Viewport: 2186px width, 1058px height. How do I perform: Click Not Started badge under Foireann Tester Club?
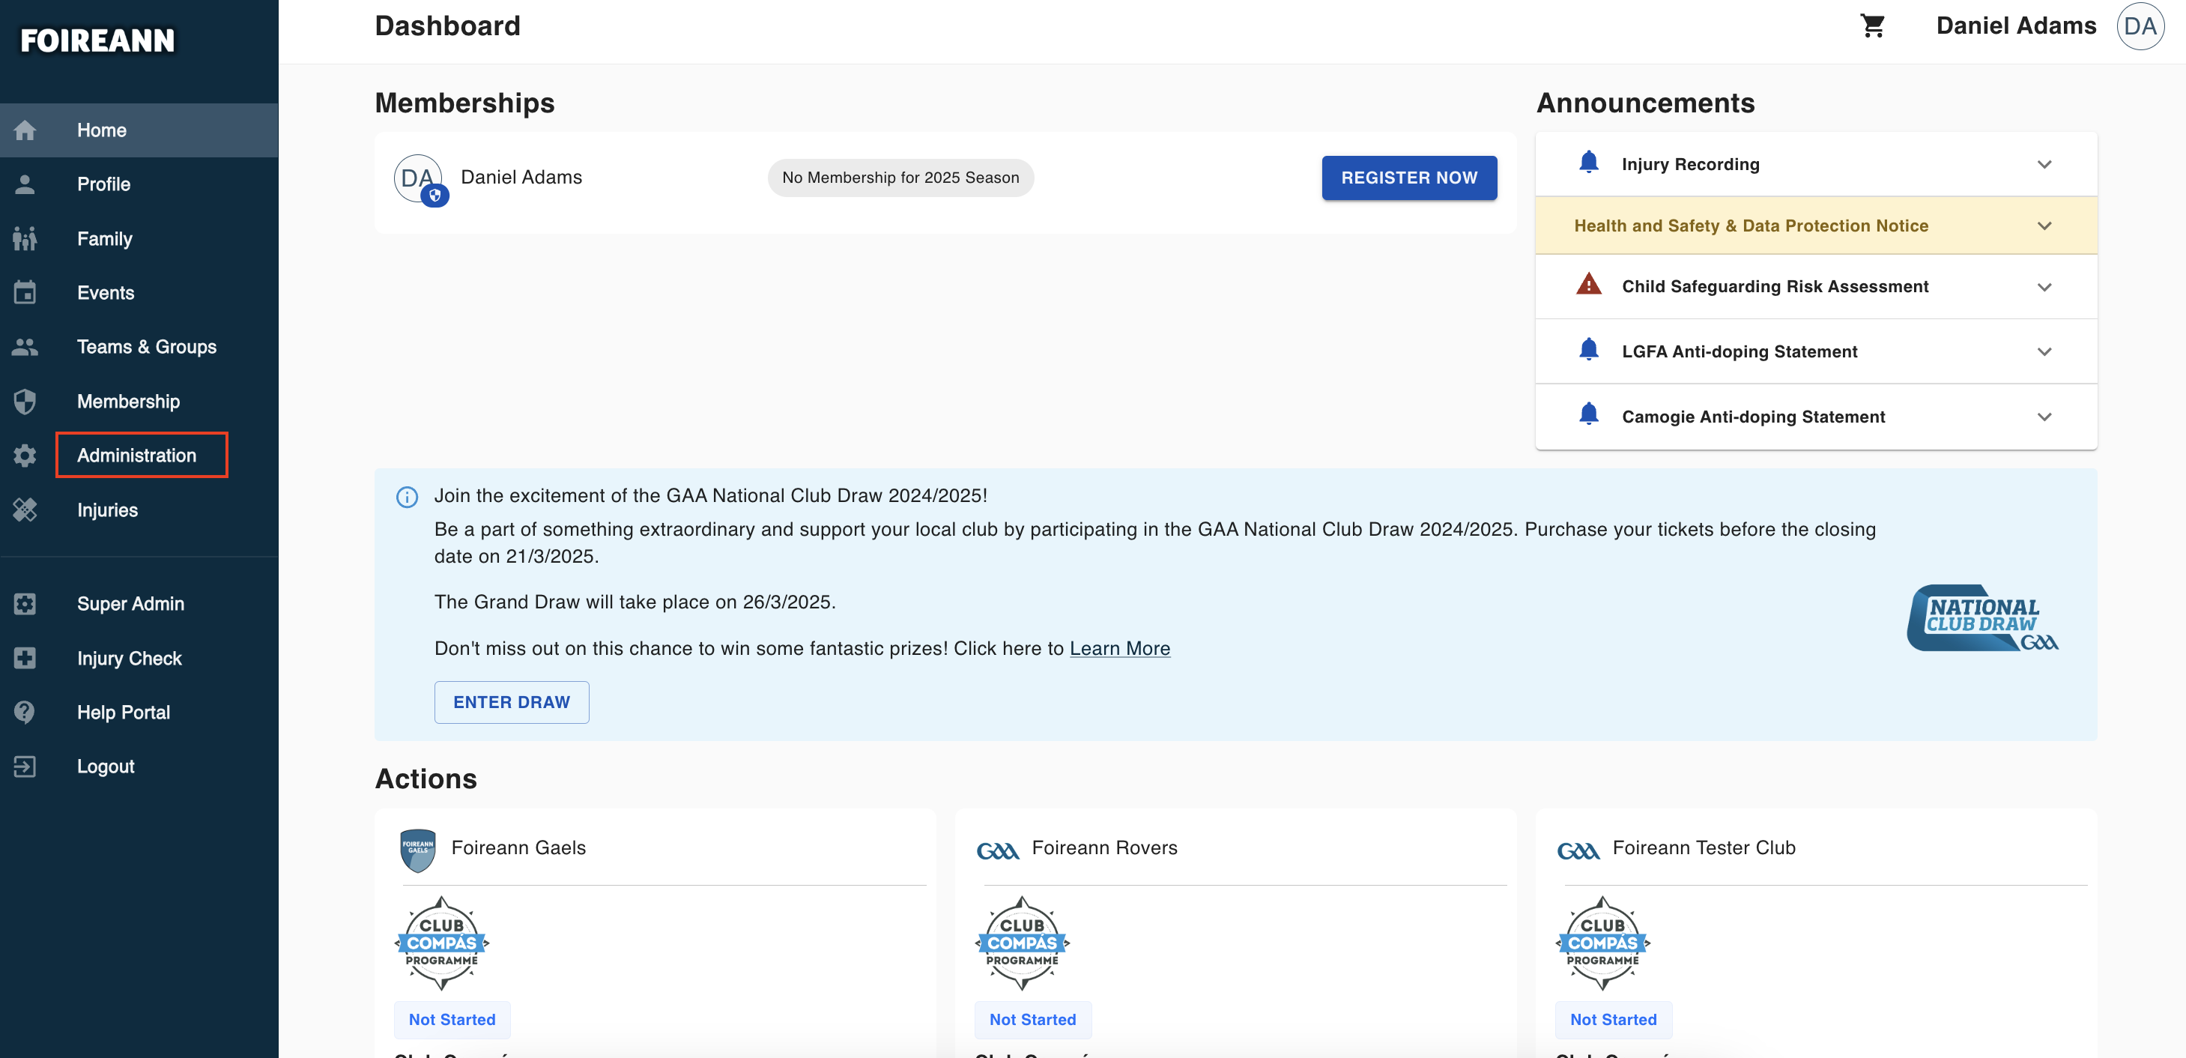coord(1613,1020)
